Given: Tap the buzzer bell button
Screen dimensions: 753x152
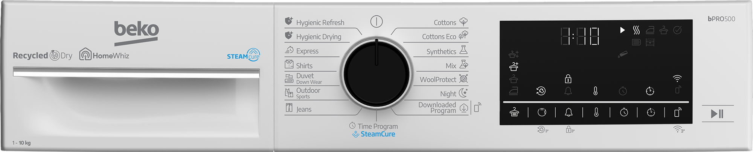Looking at the screenshot, I should click(569, 112).
